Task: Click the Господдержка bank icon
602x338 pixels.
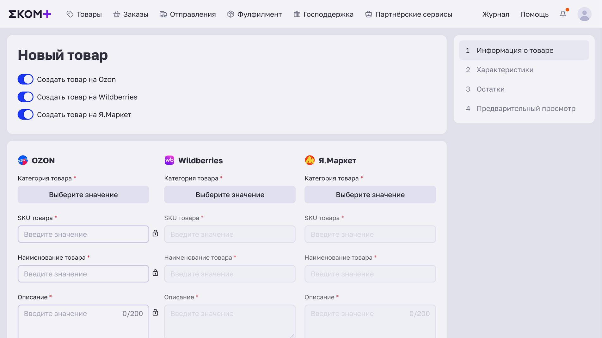Action: click(296, 14)
